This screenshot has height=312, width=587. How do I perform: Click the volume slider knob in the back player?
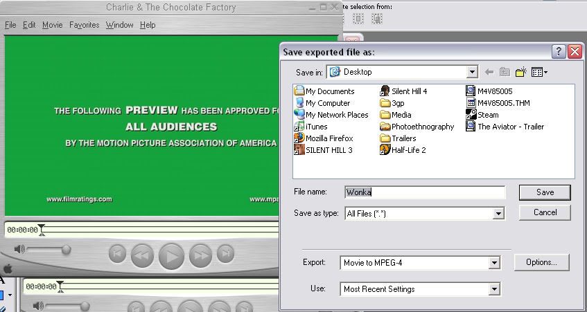pos(85,306)
